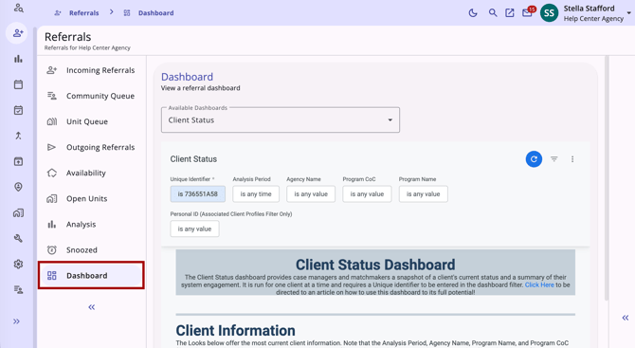
Task: Open the list-person rail icon
Action: [x=18, y=289]
